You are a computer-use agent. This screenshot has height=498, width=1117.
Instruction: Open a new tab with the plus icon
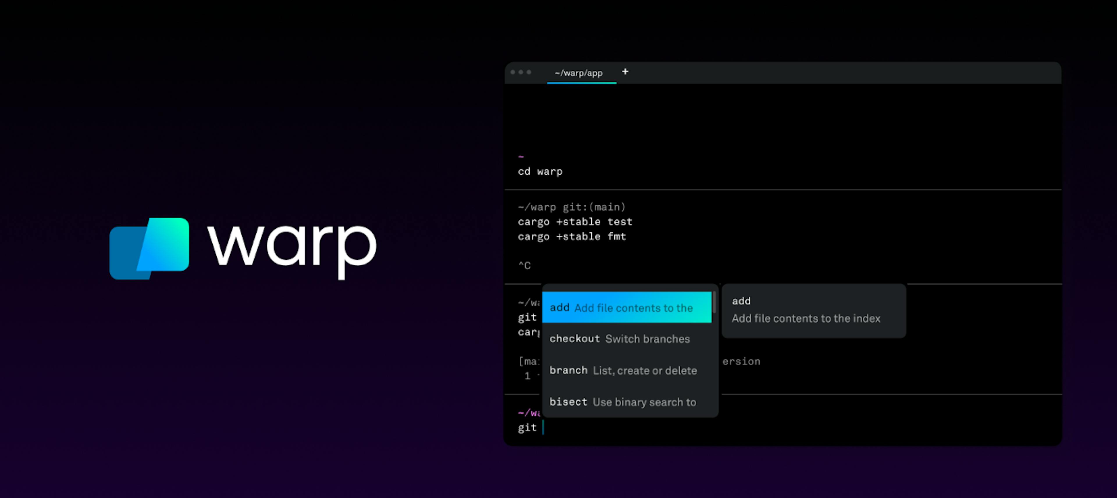tap(625, 72)
